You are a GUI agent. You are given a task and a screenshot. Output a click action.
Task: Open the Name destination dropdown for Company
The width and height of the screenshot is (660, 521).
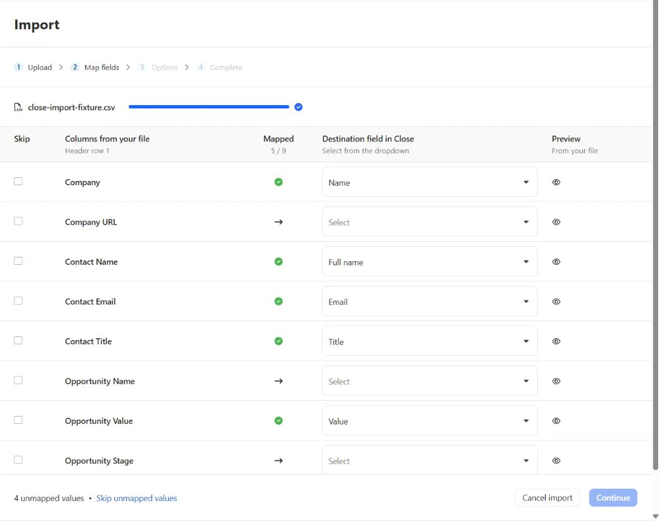tap(430, 182)
